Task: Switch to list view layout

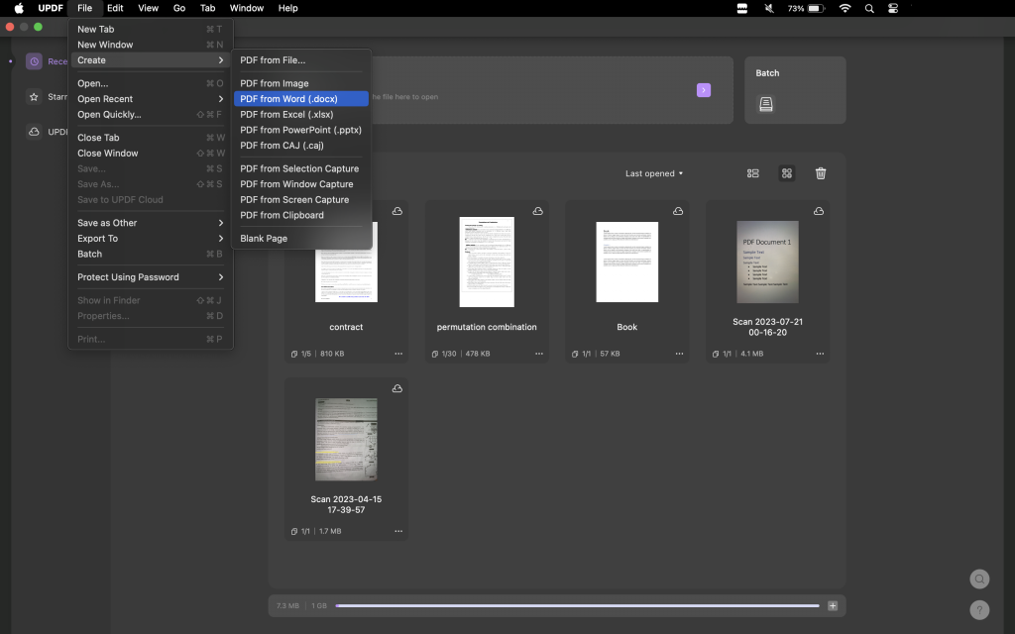Action: click(752, 172)
